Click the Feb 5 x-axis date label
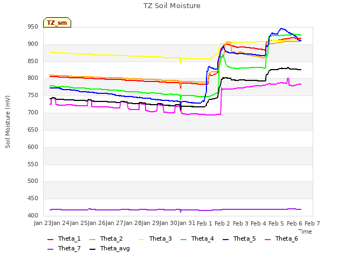This screenshot has width=345, height=259. pyautogui.click(x=277, y=223)
